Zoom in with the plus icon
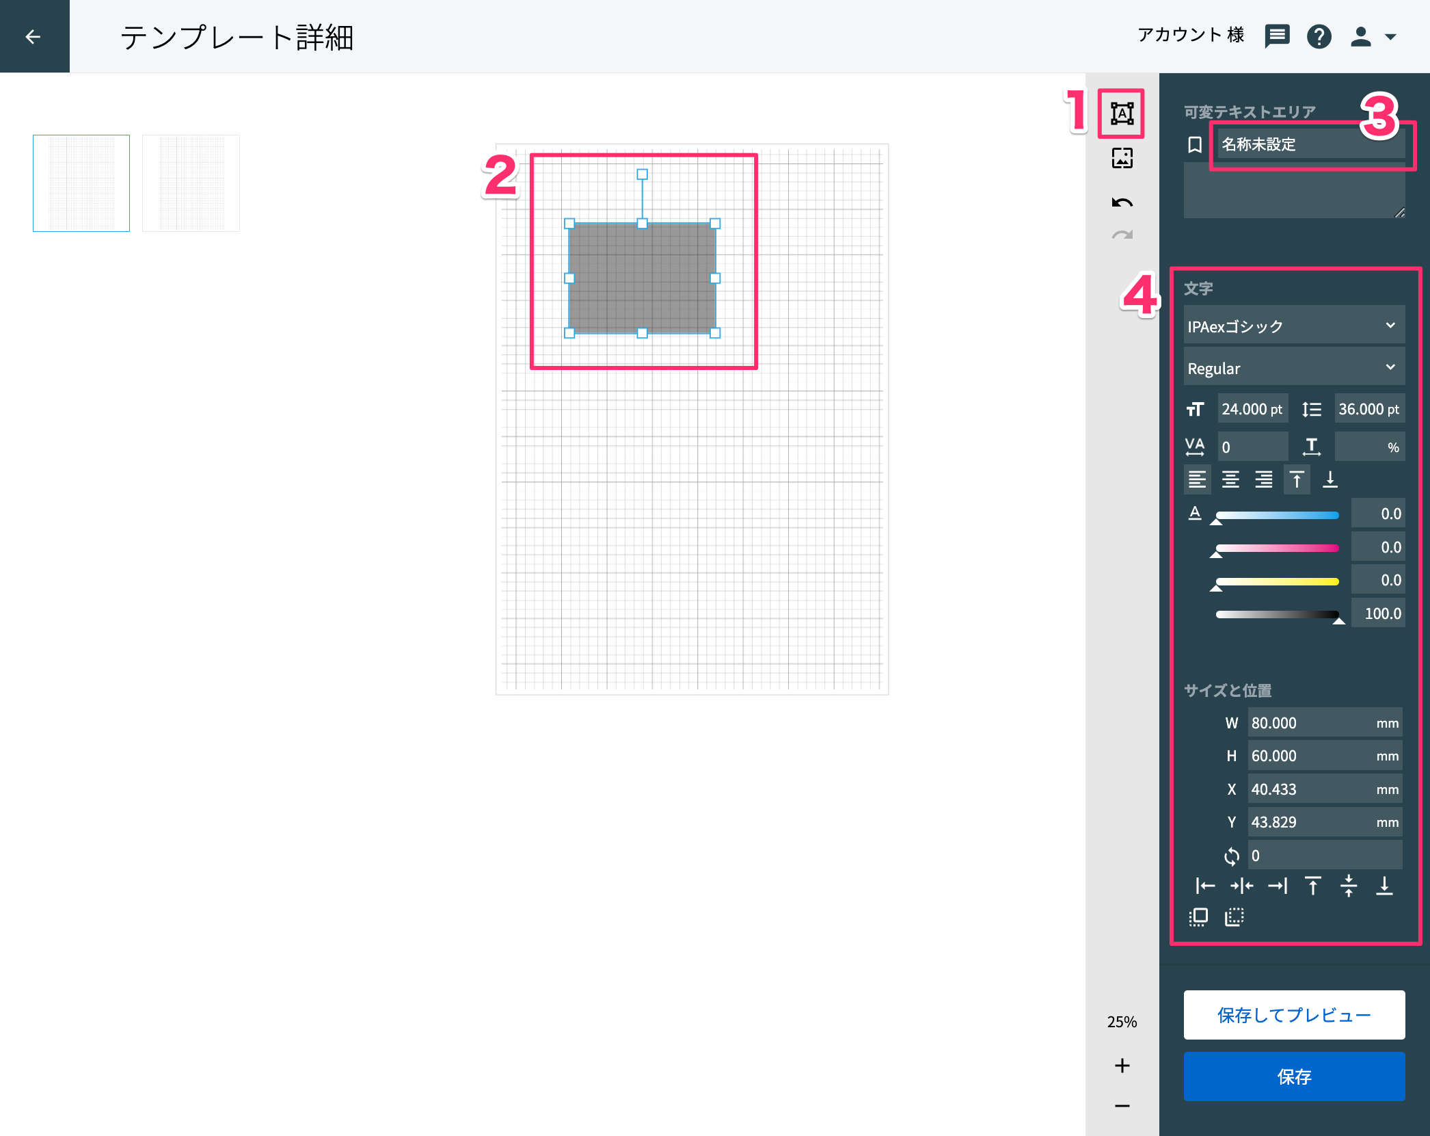Image resolution: width=1430 pixels, height=1136 pixels. 1122,1066
